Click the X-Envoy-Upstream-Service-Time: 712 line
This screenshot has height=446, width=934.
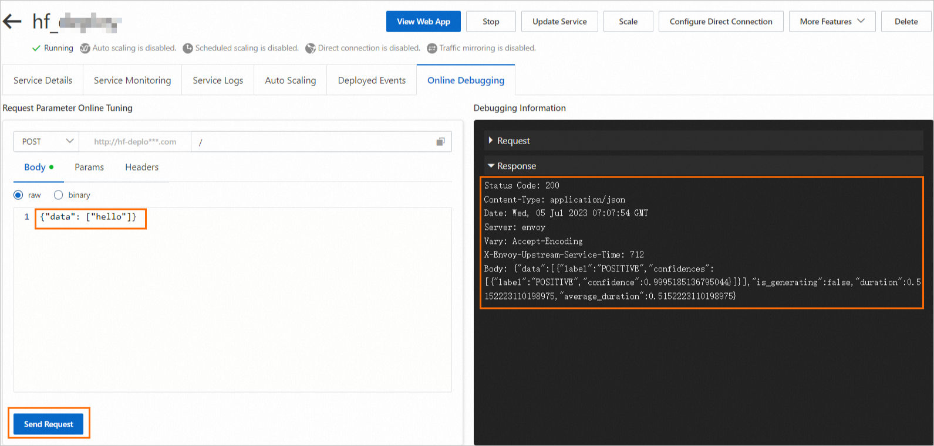(x=564, y=255)
